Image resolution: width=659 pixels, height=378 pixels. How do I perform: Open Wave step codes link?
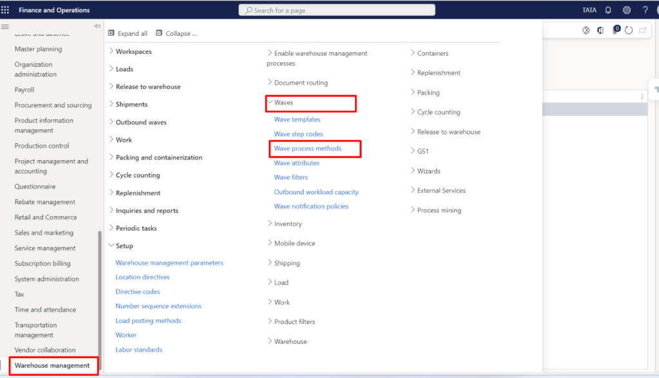pos(299,134)
